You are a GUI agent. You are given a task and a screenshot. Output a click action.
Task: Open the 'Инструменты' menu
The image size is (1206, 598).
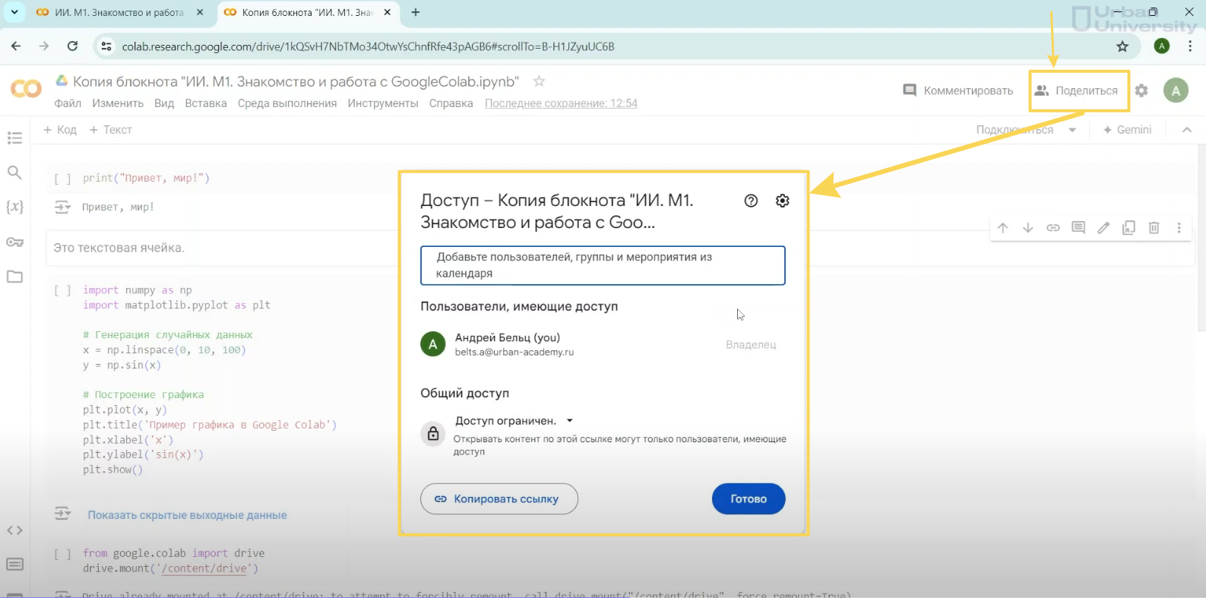(x=382, y=103)
